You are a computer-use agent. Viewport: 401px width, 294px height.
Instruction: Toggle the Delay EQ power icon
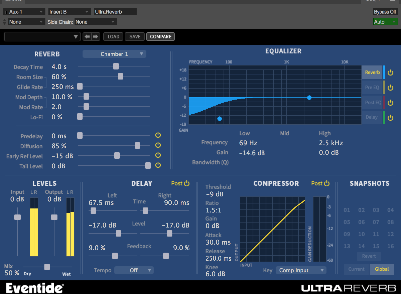(x=390, y=118)
